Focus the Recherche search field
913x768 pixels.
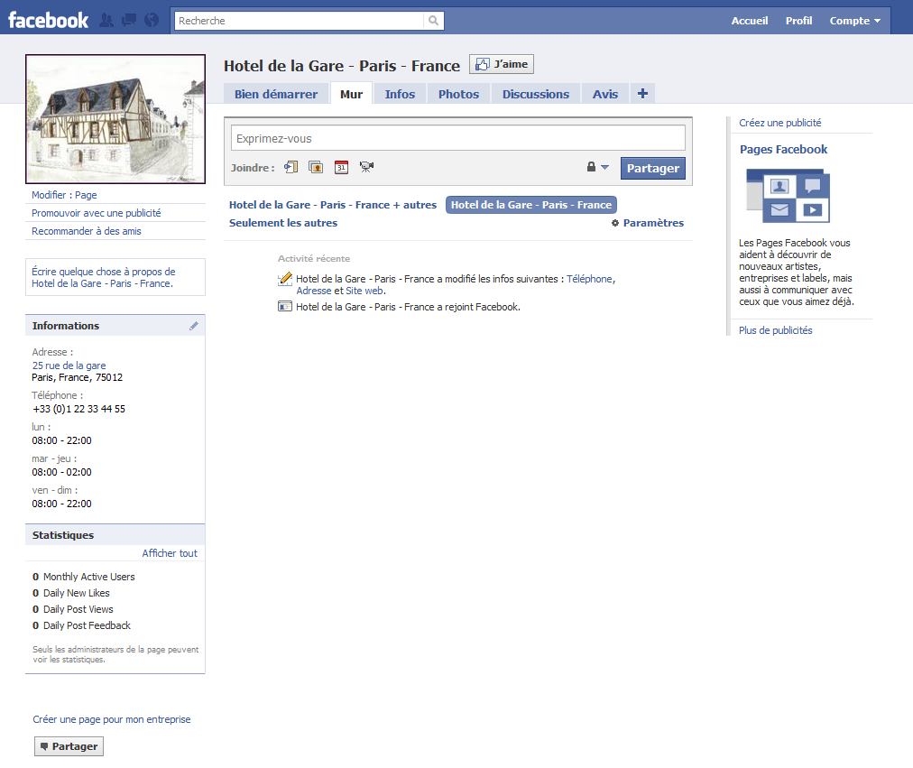(x=299, y=21)
